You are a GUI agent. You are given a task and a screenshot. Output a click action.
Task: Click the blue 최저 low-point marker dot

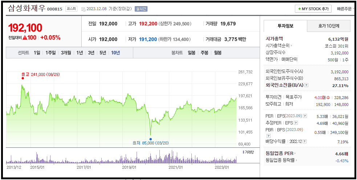tap(150, 139)
